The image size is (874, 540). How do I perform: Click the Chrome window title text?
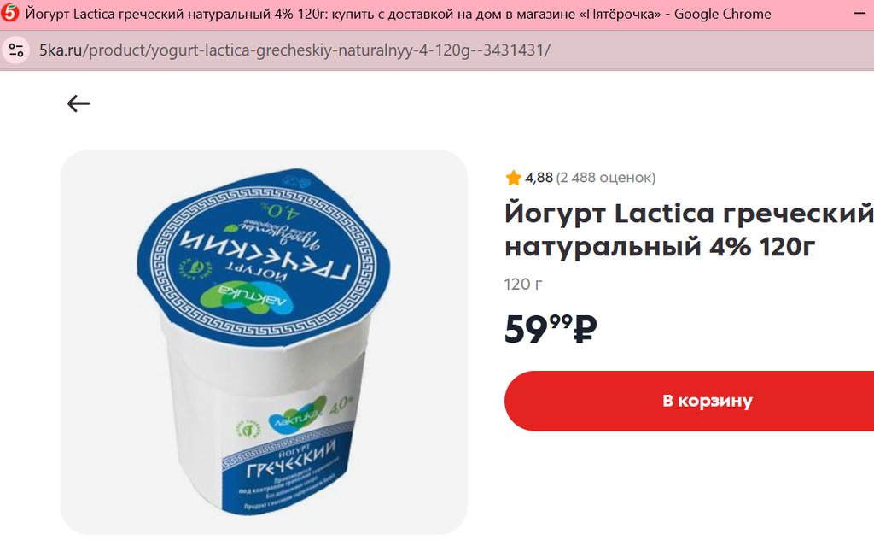tap(398, 14)
